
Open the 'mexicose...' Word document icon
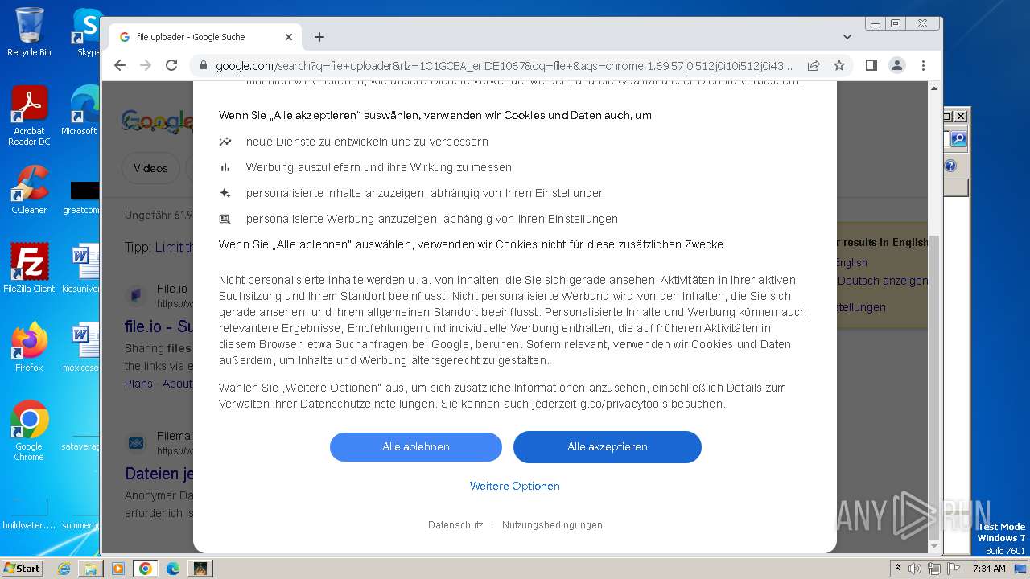click(80, 347)
